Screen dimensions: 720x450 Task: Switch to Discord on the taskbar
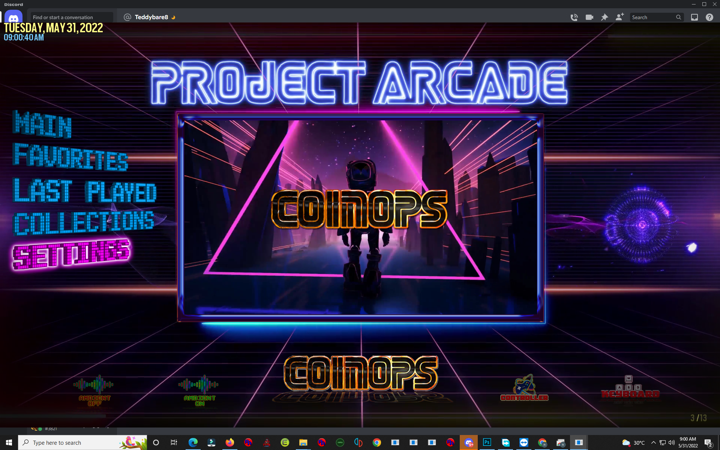pos(469,442)
